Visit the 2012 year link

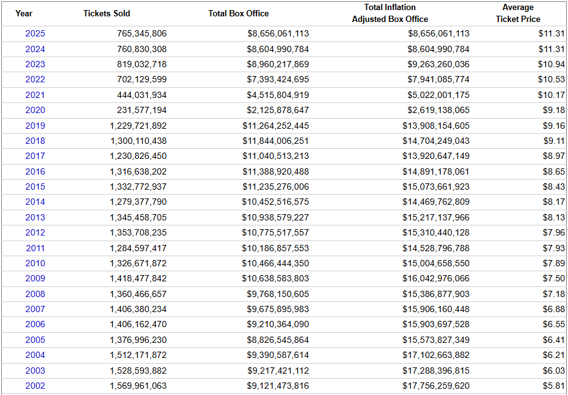pos(35,232)
